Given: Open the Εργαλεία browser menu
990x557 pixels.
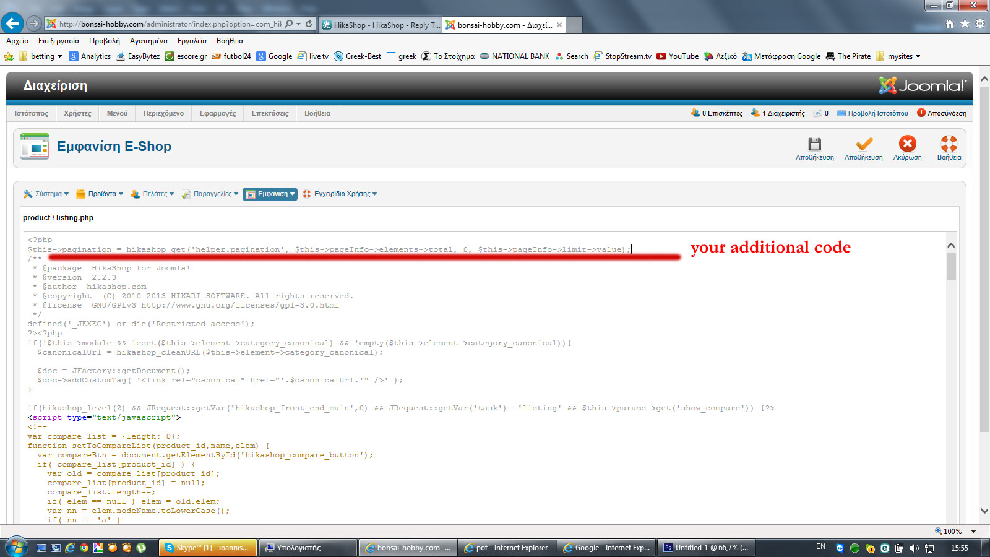Looking at the screenshot, I should (192, 41).
